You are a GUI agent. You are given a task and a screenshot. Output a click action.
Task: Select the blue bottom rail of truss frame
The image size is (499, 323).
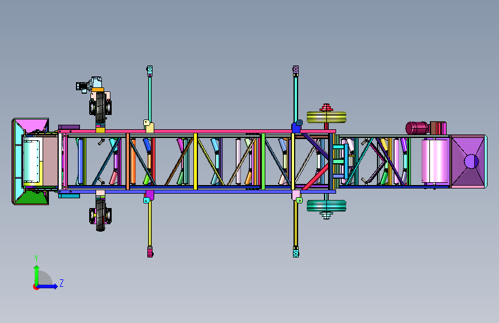197,192
